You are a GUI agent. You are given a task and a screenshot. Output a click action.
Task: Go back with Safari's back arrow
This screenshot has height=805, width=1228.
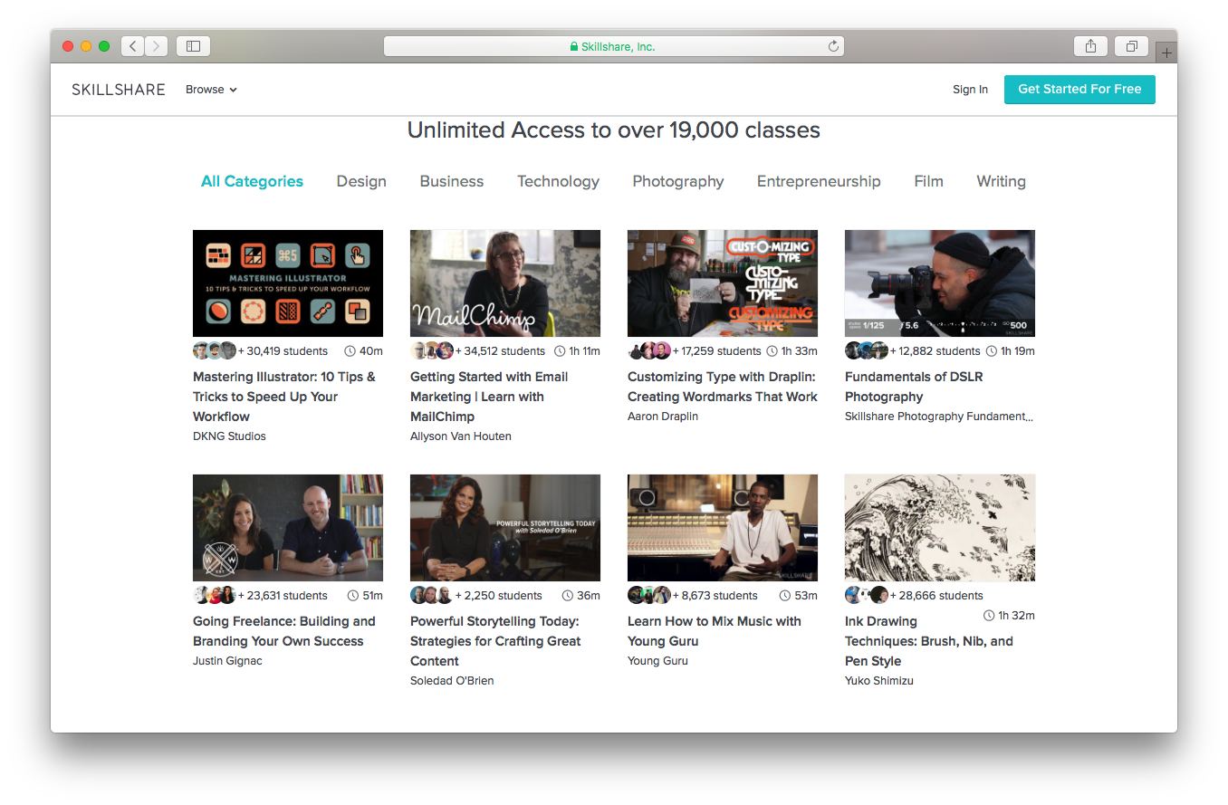pos(133,46)
